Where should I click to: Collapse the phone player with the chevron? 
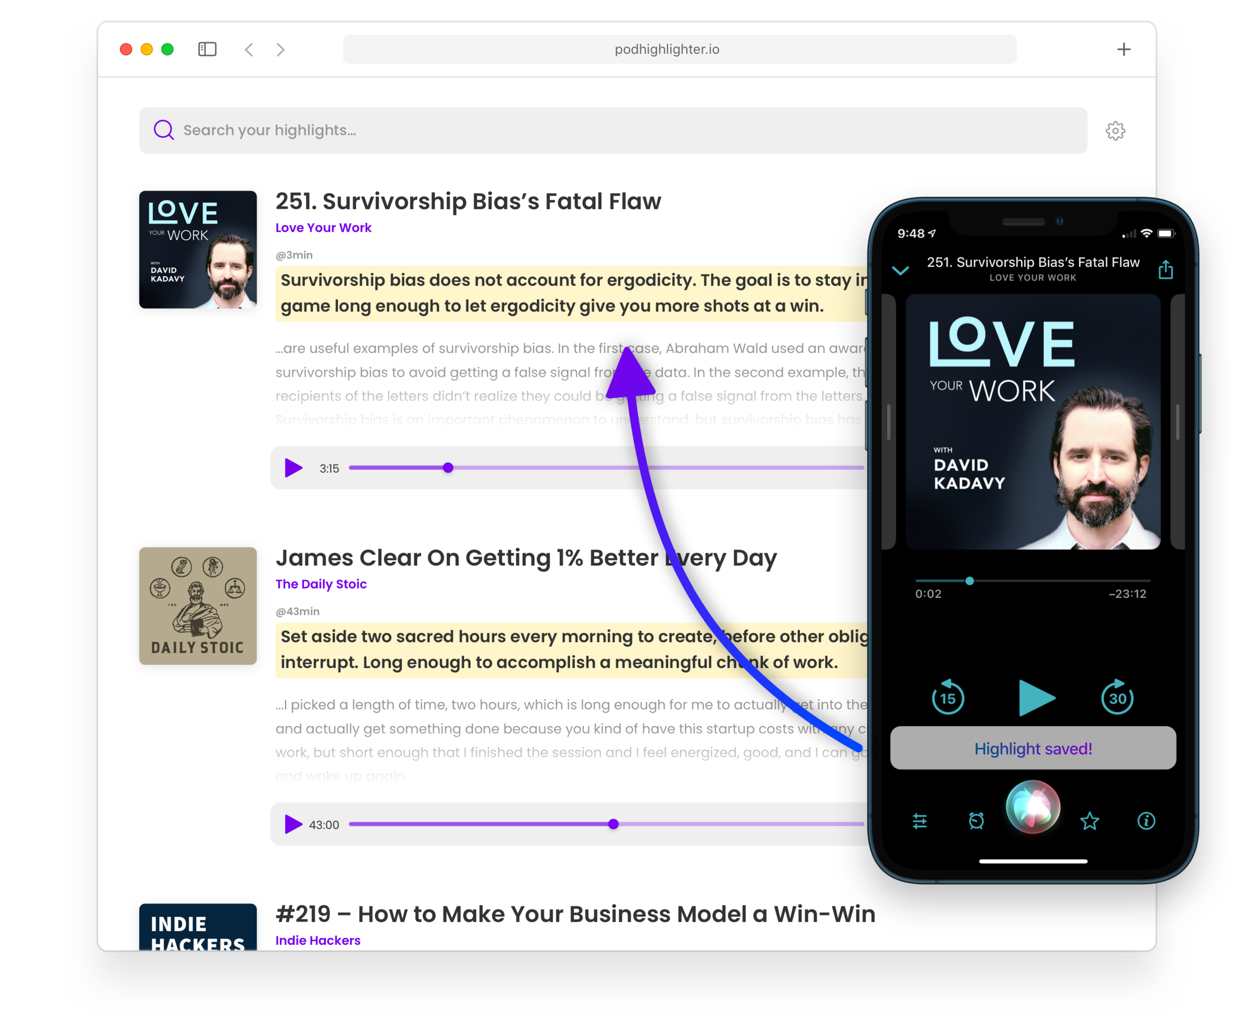pos(900,270)
